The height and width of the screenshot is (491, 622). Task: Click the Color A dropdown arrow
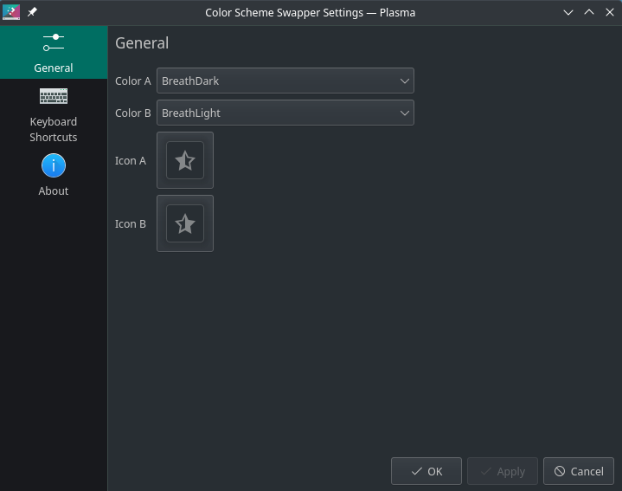click(x=404, y=81)
